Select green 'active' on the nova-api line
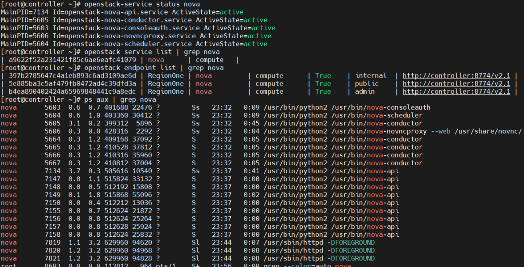Screen dimensions: 524x267 point(231,12)
